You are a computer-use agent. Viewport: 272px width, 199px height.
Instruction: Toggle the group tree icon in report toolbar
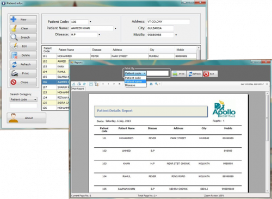click(x=96, y=84)
